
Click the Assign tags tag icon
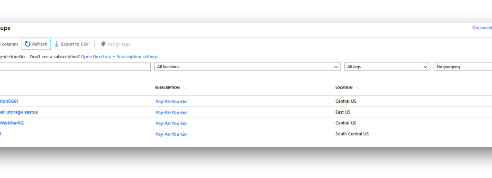point(103,44)
